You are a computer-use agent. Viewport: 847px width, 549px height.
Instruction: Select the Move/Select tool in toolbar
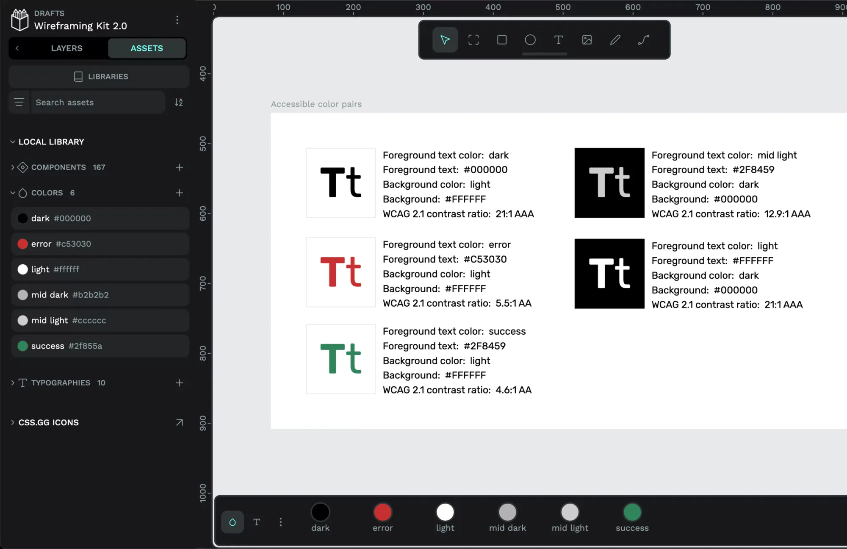pos(445,39)
